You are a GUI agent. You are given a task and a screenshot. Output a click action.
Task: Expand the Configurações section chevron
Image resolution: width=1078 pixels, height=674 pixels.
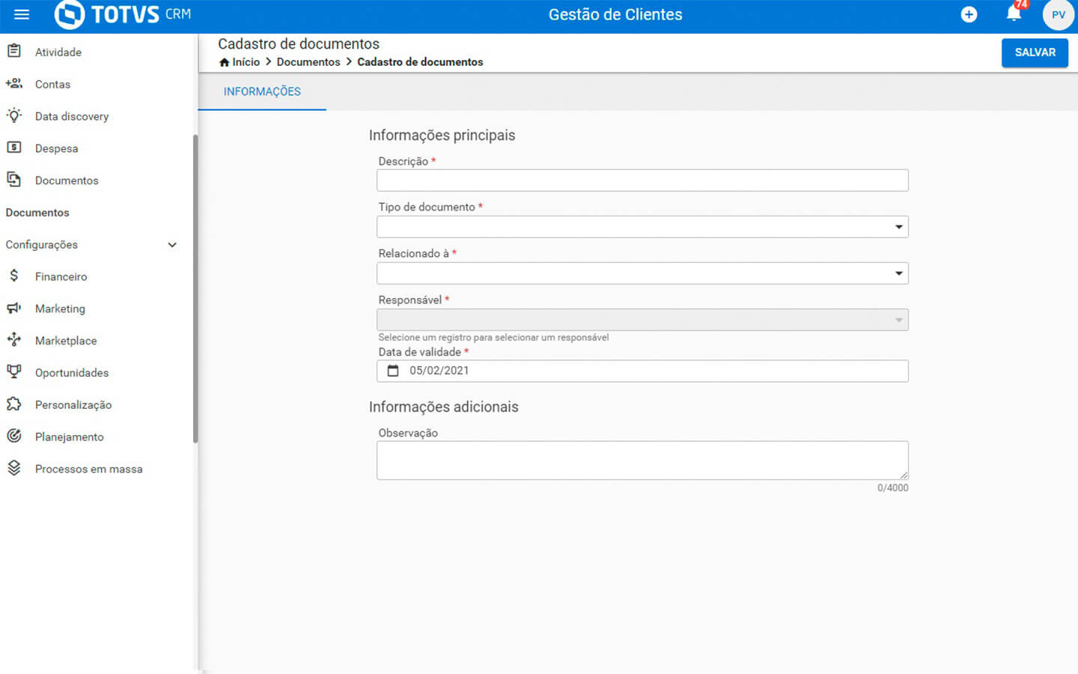(172, 245)
